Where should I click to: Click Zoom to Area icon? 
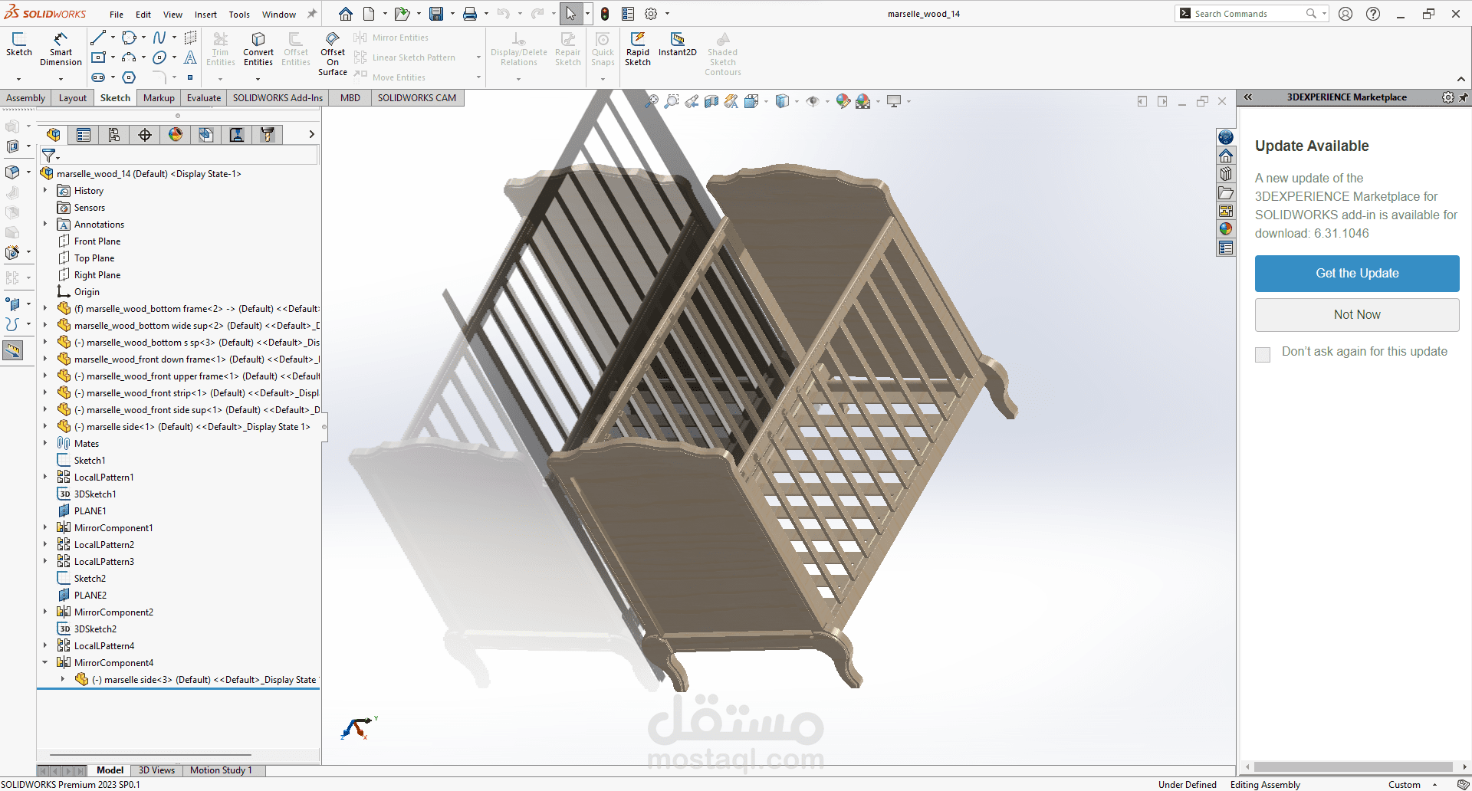click(x=672, y=101)
